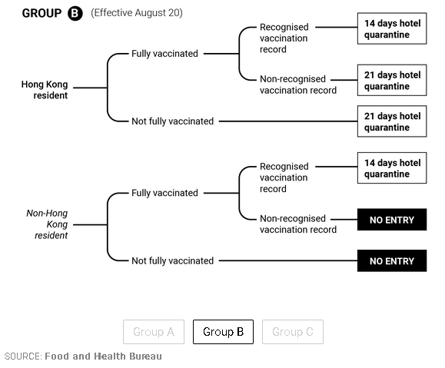
Task: Open the Group C tab
Action: [x=293, y=332]
